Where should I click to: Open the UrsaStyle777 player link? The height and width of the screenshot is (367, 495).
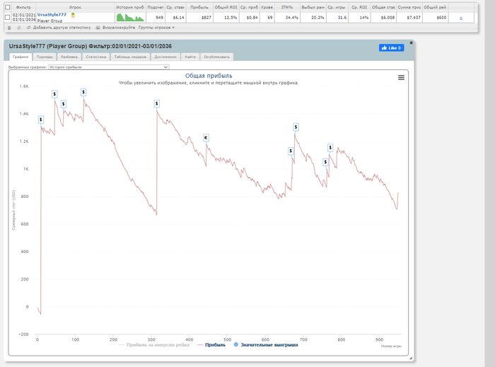52,15
